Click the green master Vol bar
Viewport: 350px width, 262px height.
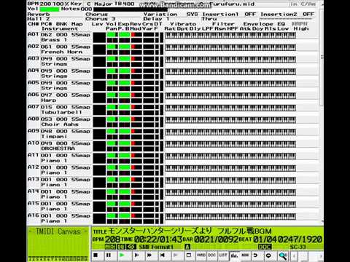(x=50, y=9)
